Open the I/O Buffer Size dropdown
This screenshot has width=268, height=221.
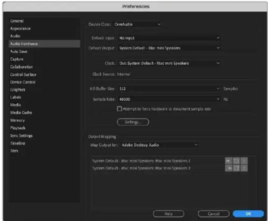169,89
